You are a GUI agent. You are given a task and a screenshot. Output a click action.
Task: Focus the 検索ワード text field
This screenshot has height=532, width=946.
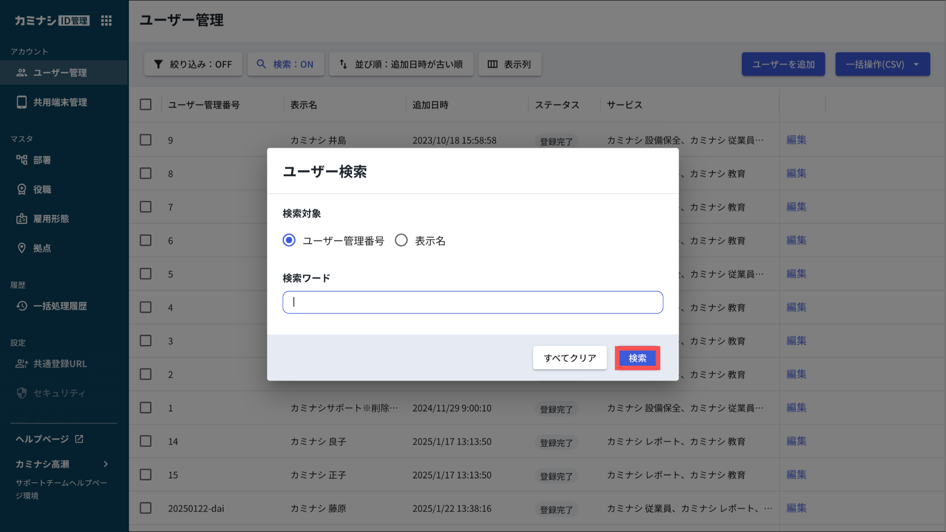click(473, 302)
